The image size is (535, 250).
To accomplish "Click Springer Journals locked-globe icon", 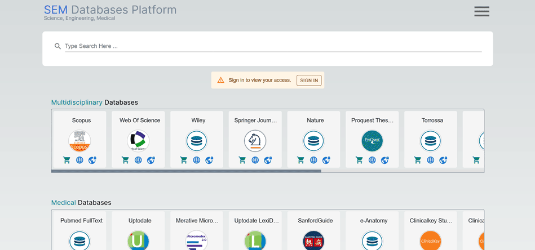I will tap(268, 160).
